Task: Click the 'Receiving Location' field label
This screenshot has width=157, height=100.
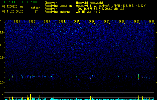Action: [x=58, y=6]
